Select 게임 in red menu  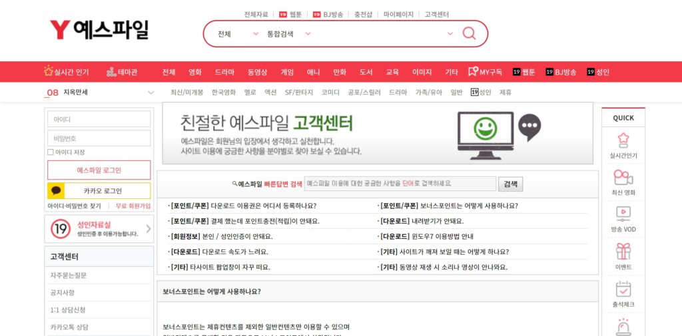(287, 72)
